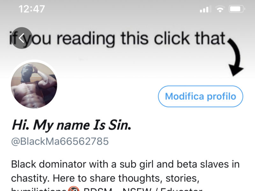Click the @BlackMa66562785 handle
This screenshot has width=255, height=191.
pos(60,141)
